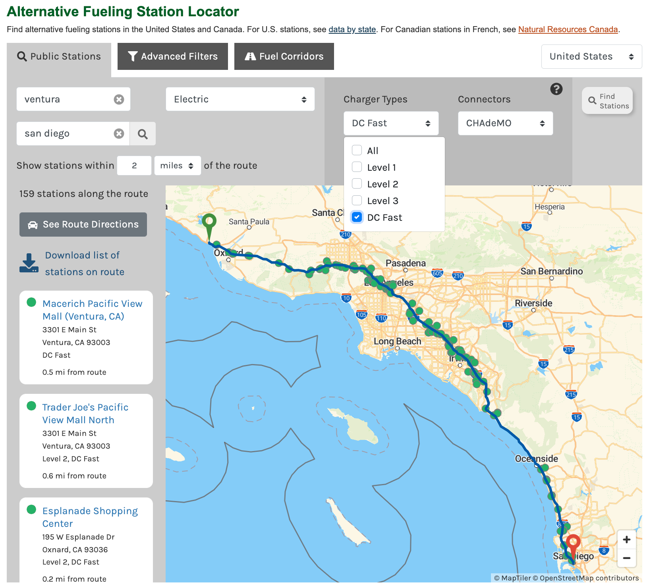Clear the ventura start location field

(119, 99)
